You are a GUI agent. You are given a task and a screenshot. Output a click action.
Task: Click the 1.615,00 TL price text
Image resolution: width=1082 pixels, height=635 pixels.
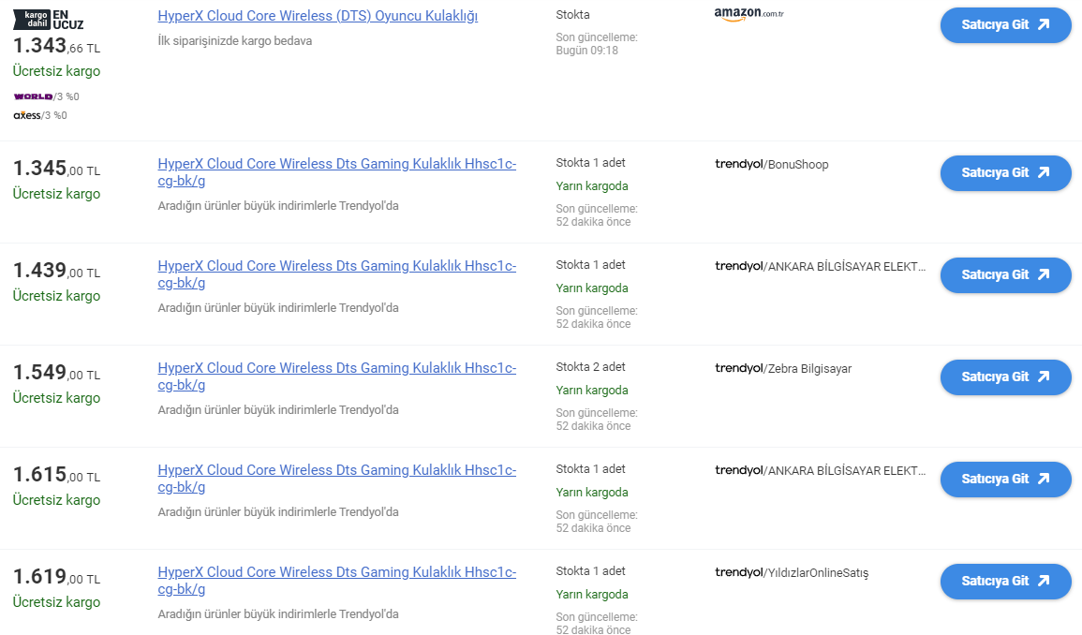55,475
